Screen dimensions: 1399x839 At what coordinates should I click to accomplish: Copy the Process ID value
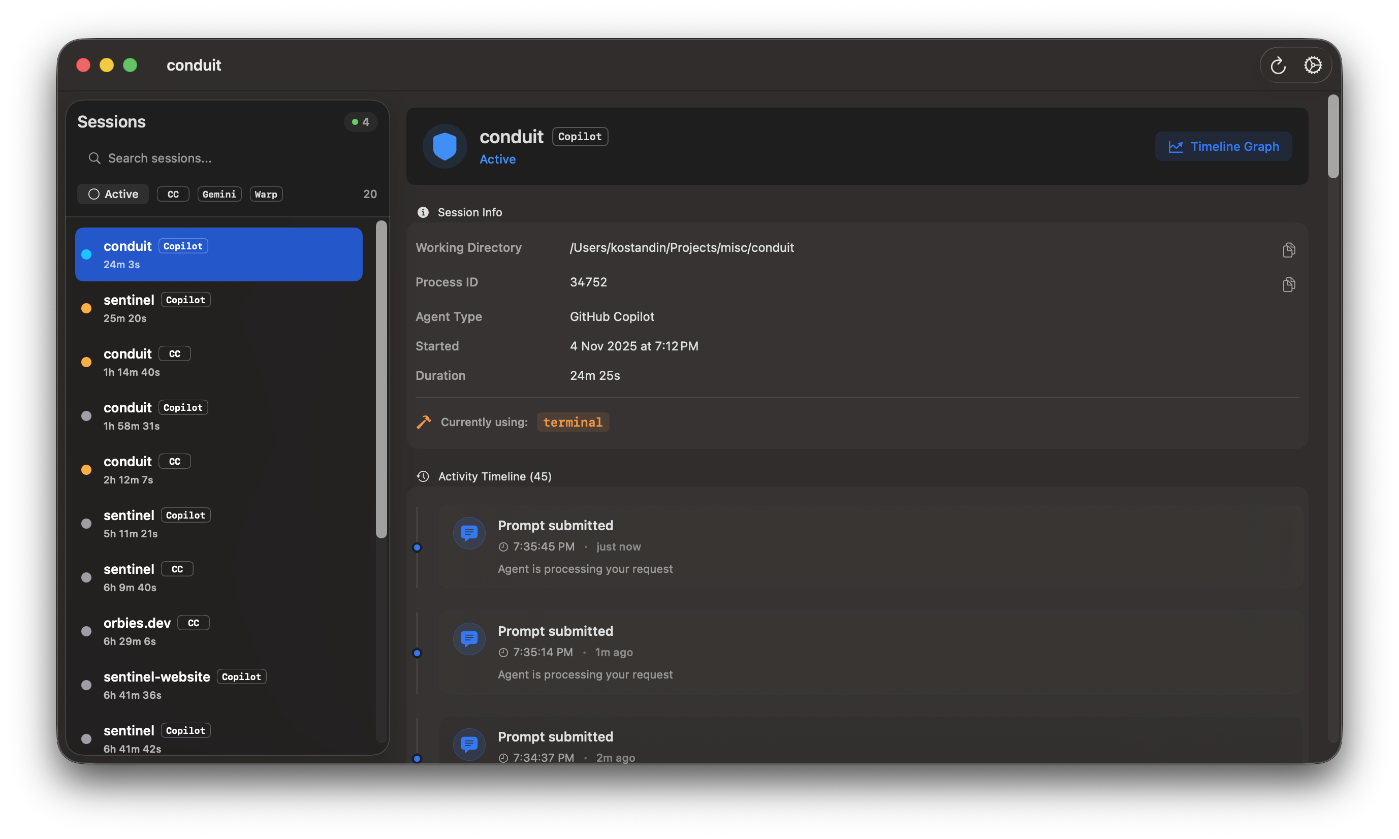[1289, 284]
